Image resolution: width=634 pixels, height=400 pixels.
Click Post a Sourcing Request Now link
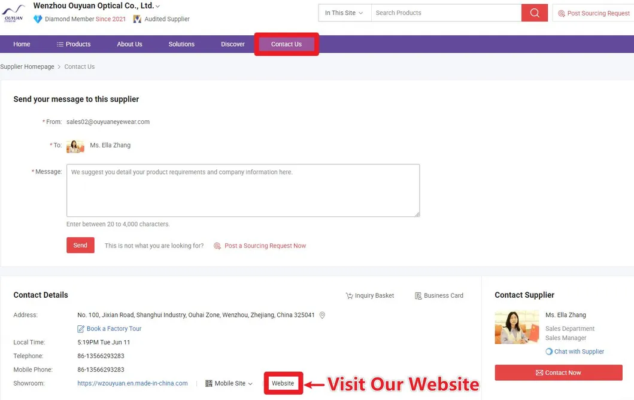click(x=265, y=246)
